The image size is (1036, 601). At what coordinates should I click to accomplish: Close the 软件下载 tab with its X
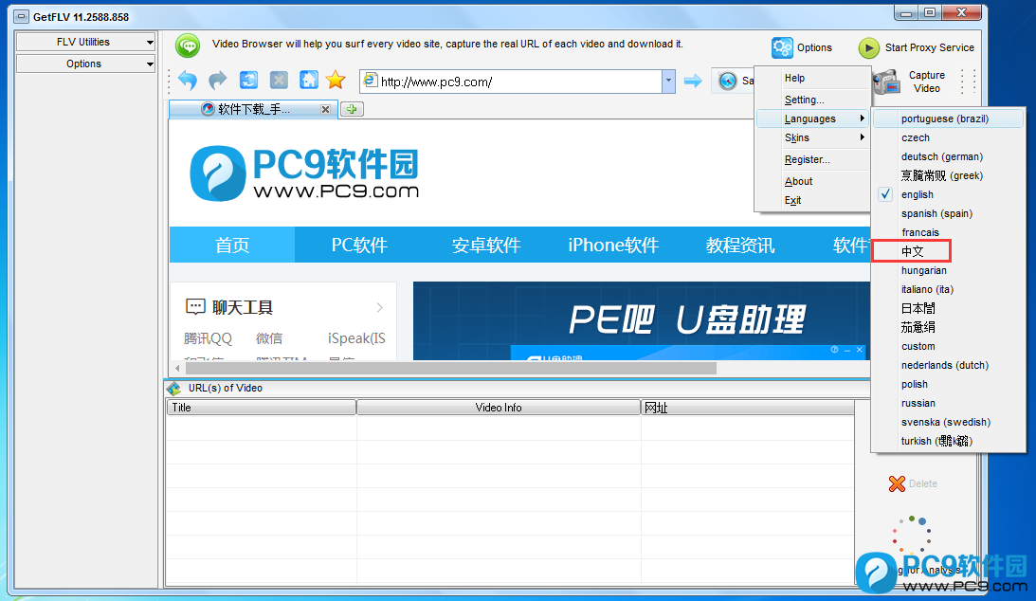pyautogui.click(x=325, y=110)
